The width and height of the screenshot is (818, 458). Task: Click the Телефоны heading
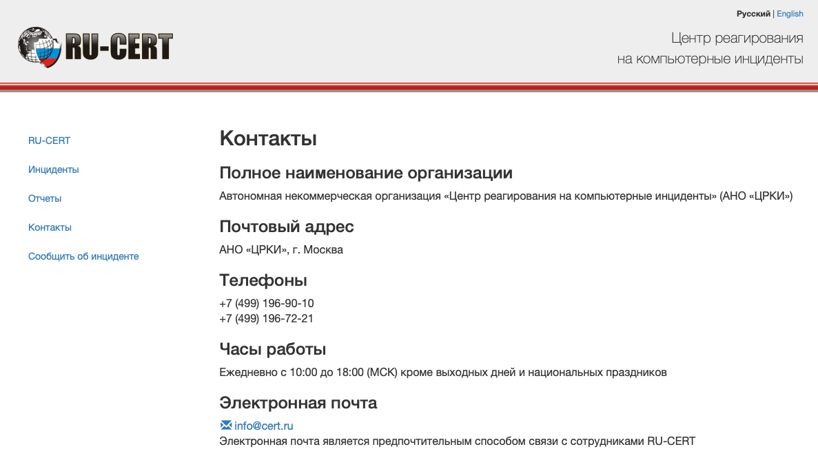[263, 280]
